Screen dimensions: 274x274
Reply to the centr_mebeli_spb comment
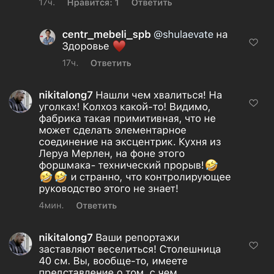111,63
